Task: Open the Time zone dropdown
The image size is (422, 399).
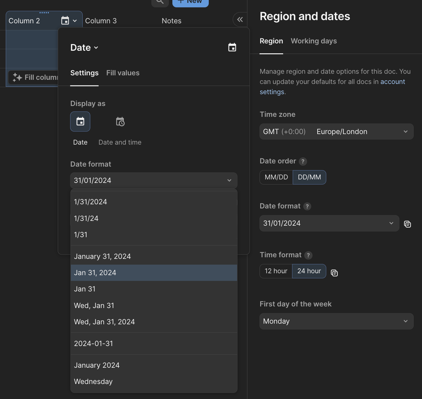Action: [336, 132]
